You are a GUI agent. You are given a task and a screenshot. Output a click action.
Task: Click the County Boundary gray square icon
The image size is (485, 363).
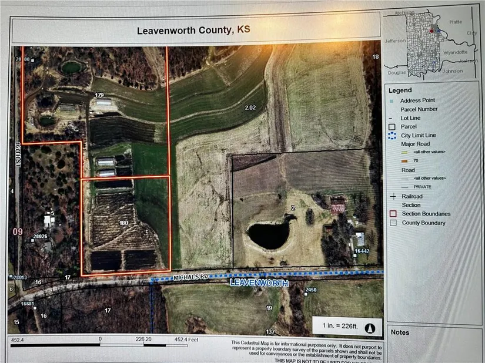[x=392, y=223]
